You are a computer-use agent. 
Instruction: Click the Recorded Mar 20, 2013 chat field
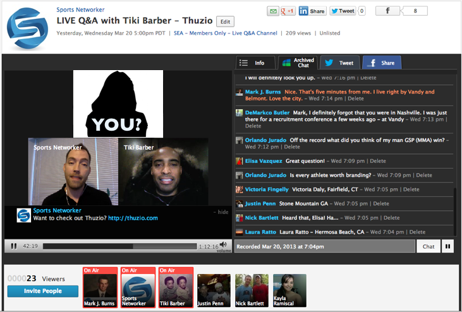[x=325, y=246]
